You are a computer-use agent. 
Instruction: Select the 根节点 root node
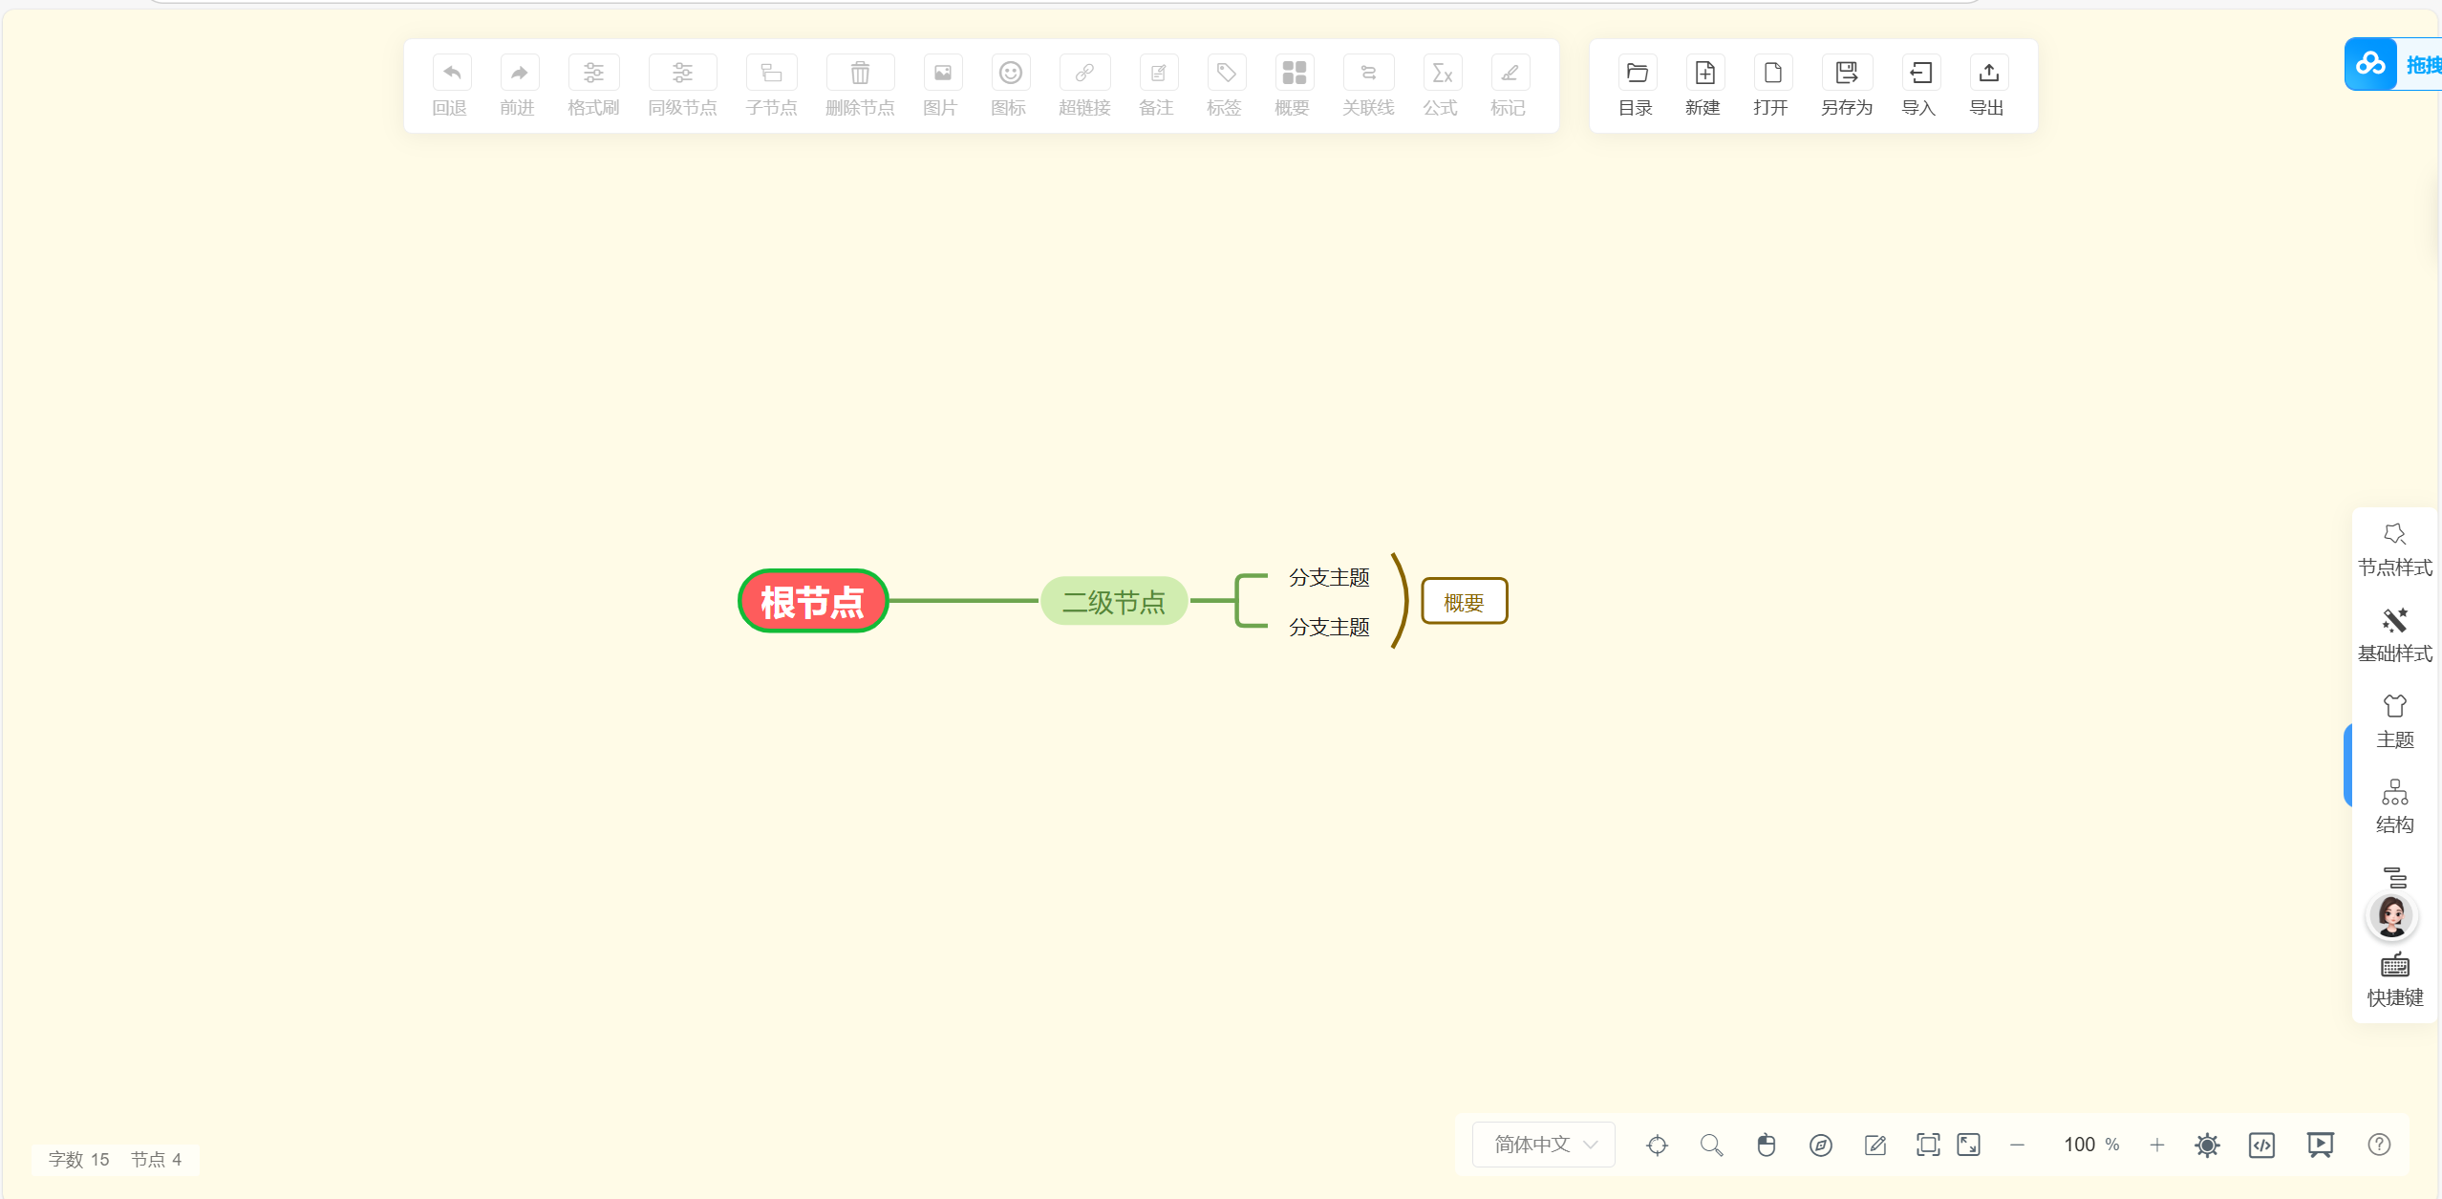[x=813, y=602]
